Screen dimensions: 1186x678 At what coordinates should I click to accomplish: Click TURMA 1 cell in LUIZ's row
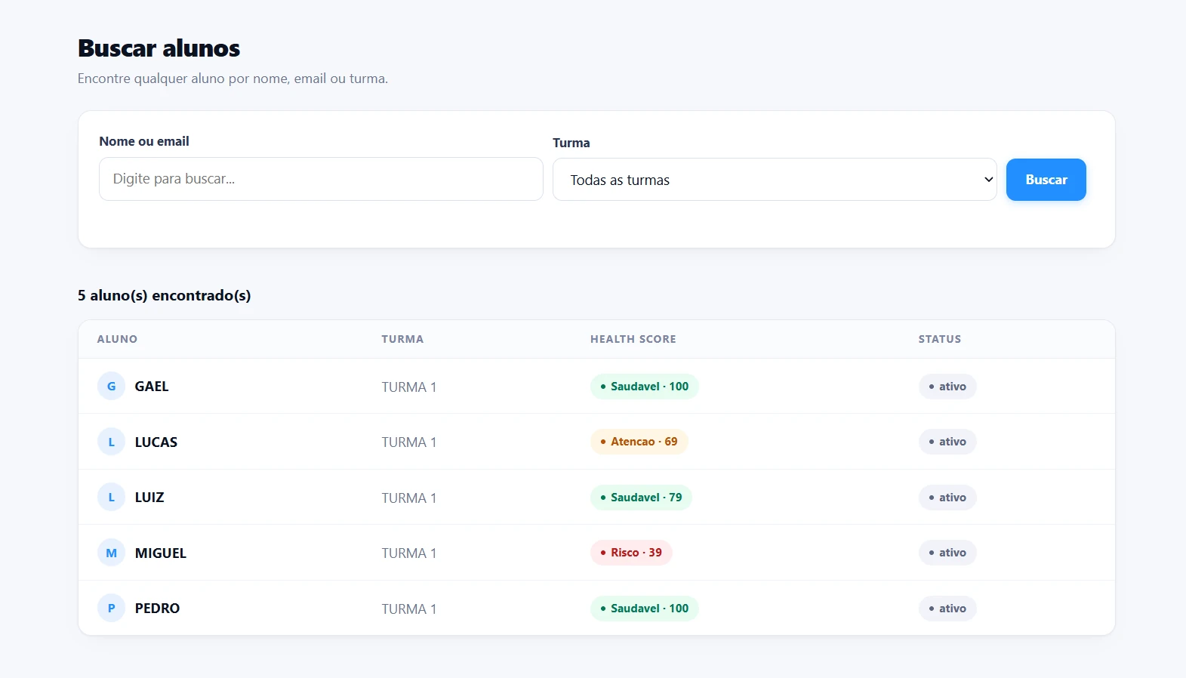coord(409,498)
